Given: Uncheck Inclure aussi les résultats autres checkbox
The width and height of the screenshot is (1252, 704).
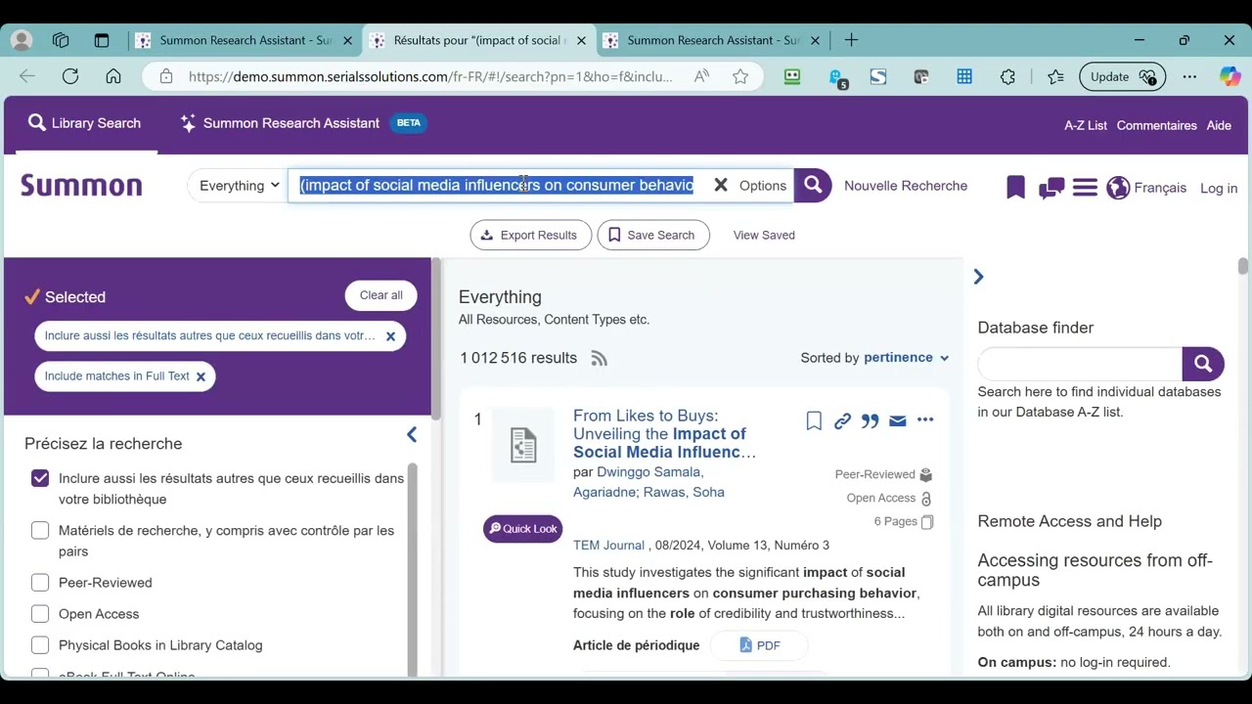Looking at the screenshot, I should point(40,478).
